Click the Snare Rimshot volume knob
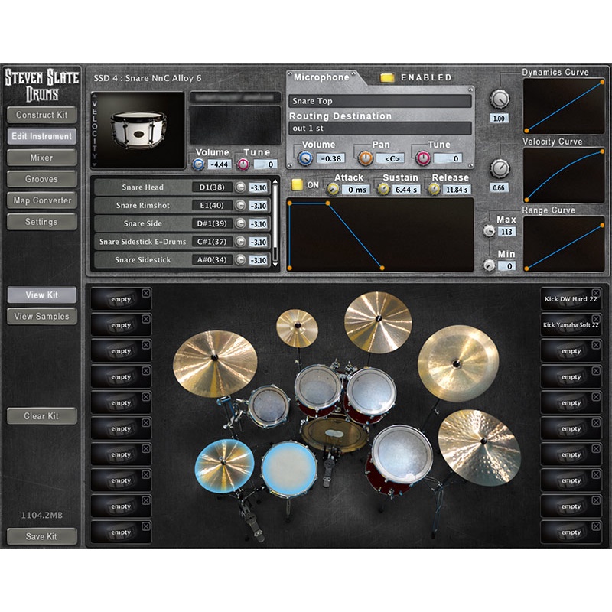 pyautogui.click(x=240, y=205)
